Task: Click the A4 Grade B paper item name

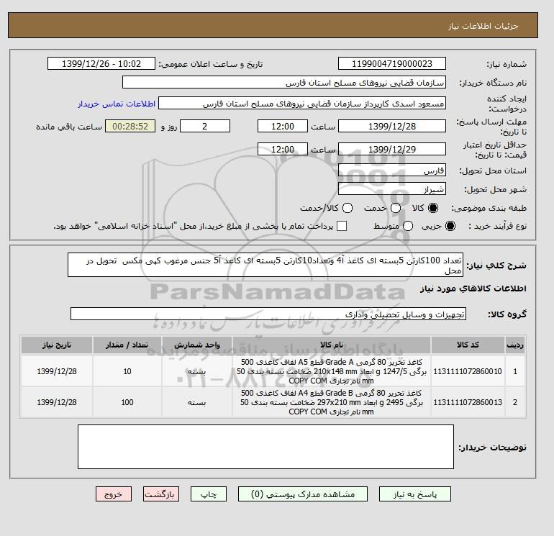Action: [x=332, y=402]
